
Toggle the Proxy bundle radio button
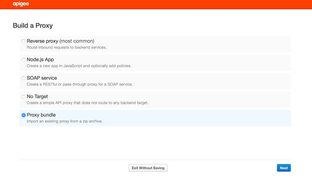23,115
